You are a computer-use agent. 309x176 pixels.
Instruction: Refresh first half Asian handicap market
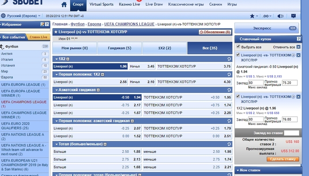coord(229,121)
